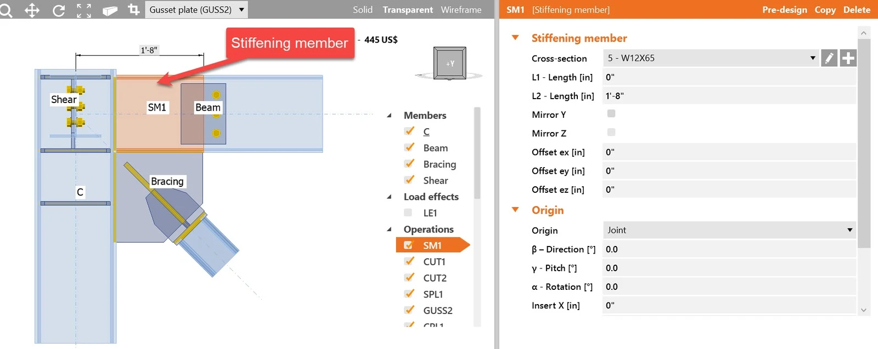Click the L2 - Length input field
This screenshot has width=878, height=349.
click(x=729, y=96)
